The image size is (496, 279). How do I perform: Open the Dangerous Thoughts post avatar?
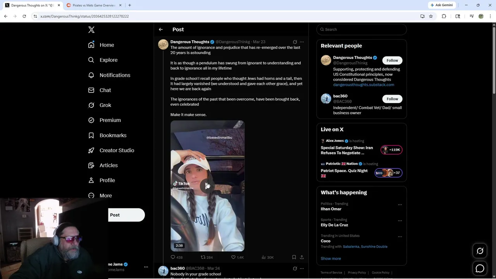tap(163, 45)
